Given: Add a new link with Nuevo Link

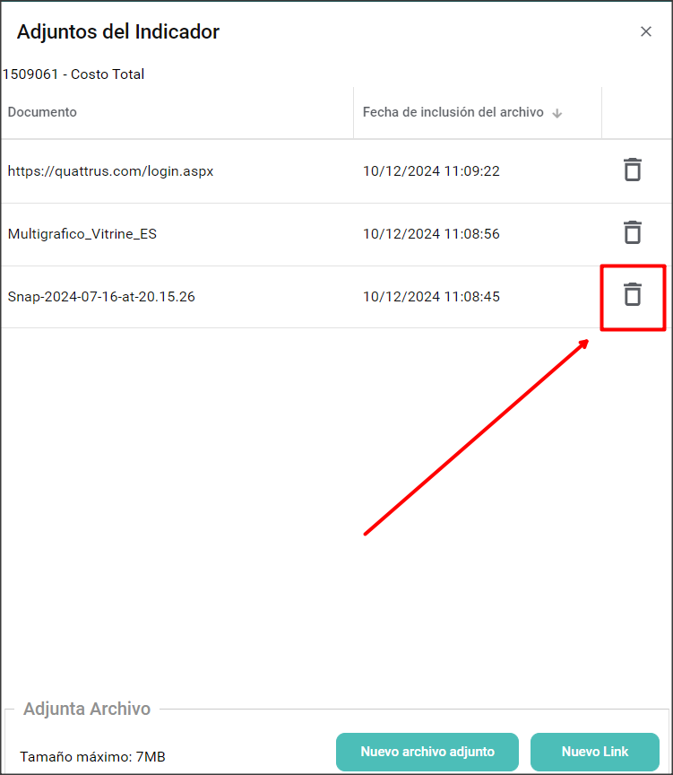Looking at the screenshot, I should [x=595, y=752].
